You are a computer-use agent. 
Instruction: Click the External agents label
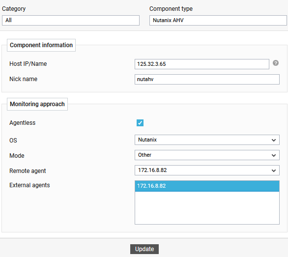coord(29,185)
